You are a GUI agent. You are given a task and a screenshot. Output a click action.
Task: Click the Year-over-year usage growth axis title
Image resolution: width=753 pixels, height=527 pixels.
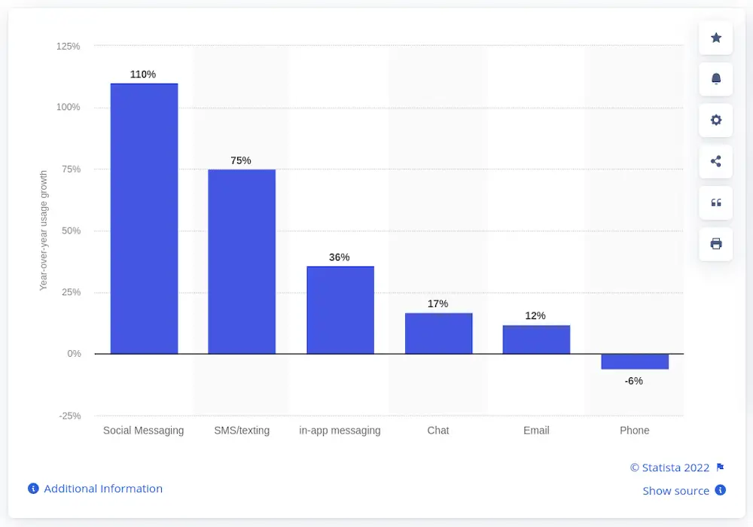[43, 230]
